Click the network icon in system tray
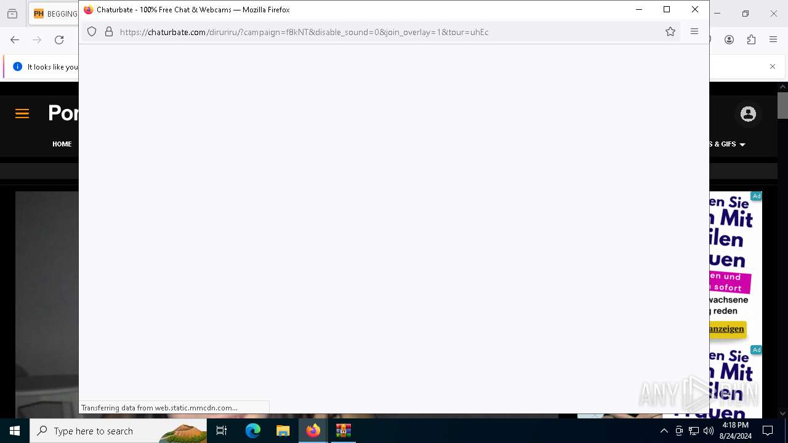Image resolution: width=788 pixels, height=443 pixels. click(694, 431)
